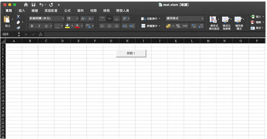Toggle Wrap Text (自動換行)

pyautogui.click(x=150, y=19)
